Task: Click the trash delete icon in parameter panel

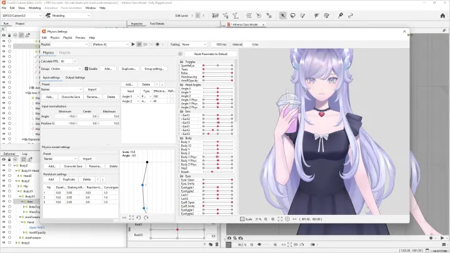Action: [x=217, y=244]
